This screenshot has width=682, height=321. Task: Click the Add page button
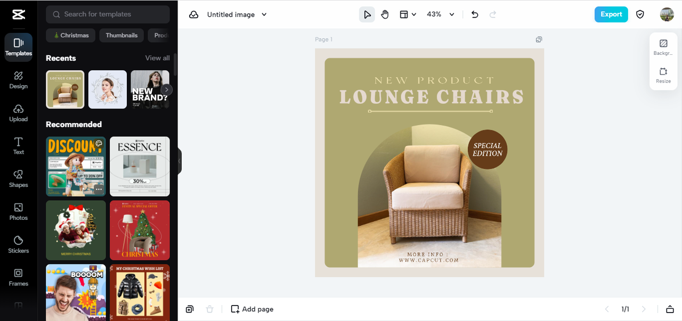pyautogui.click(x=252, y=309)
